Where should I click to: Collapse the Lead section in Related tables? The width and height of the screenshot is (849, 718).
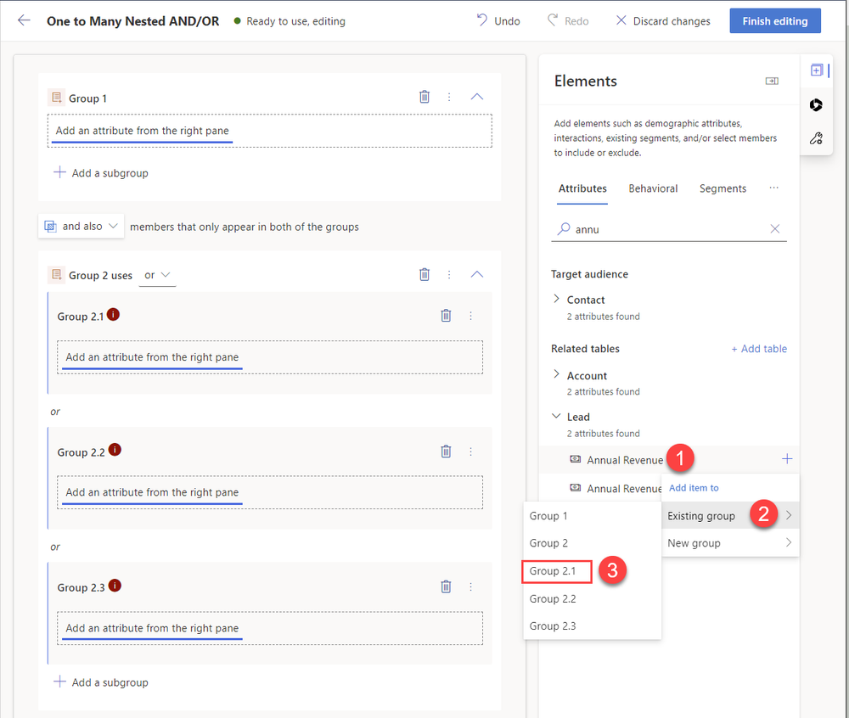coord(557,417)
